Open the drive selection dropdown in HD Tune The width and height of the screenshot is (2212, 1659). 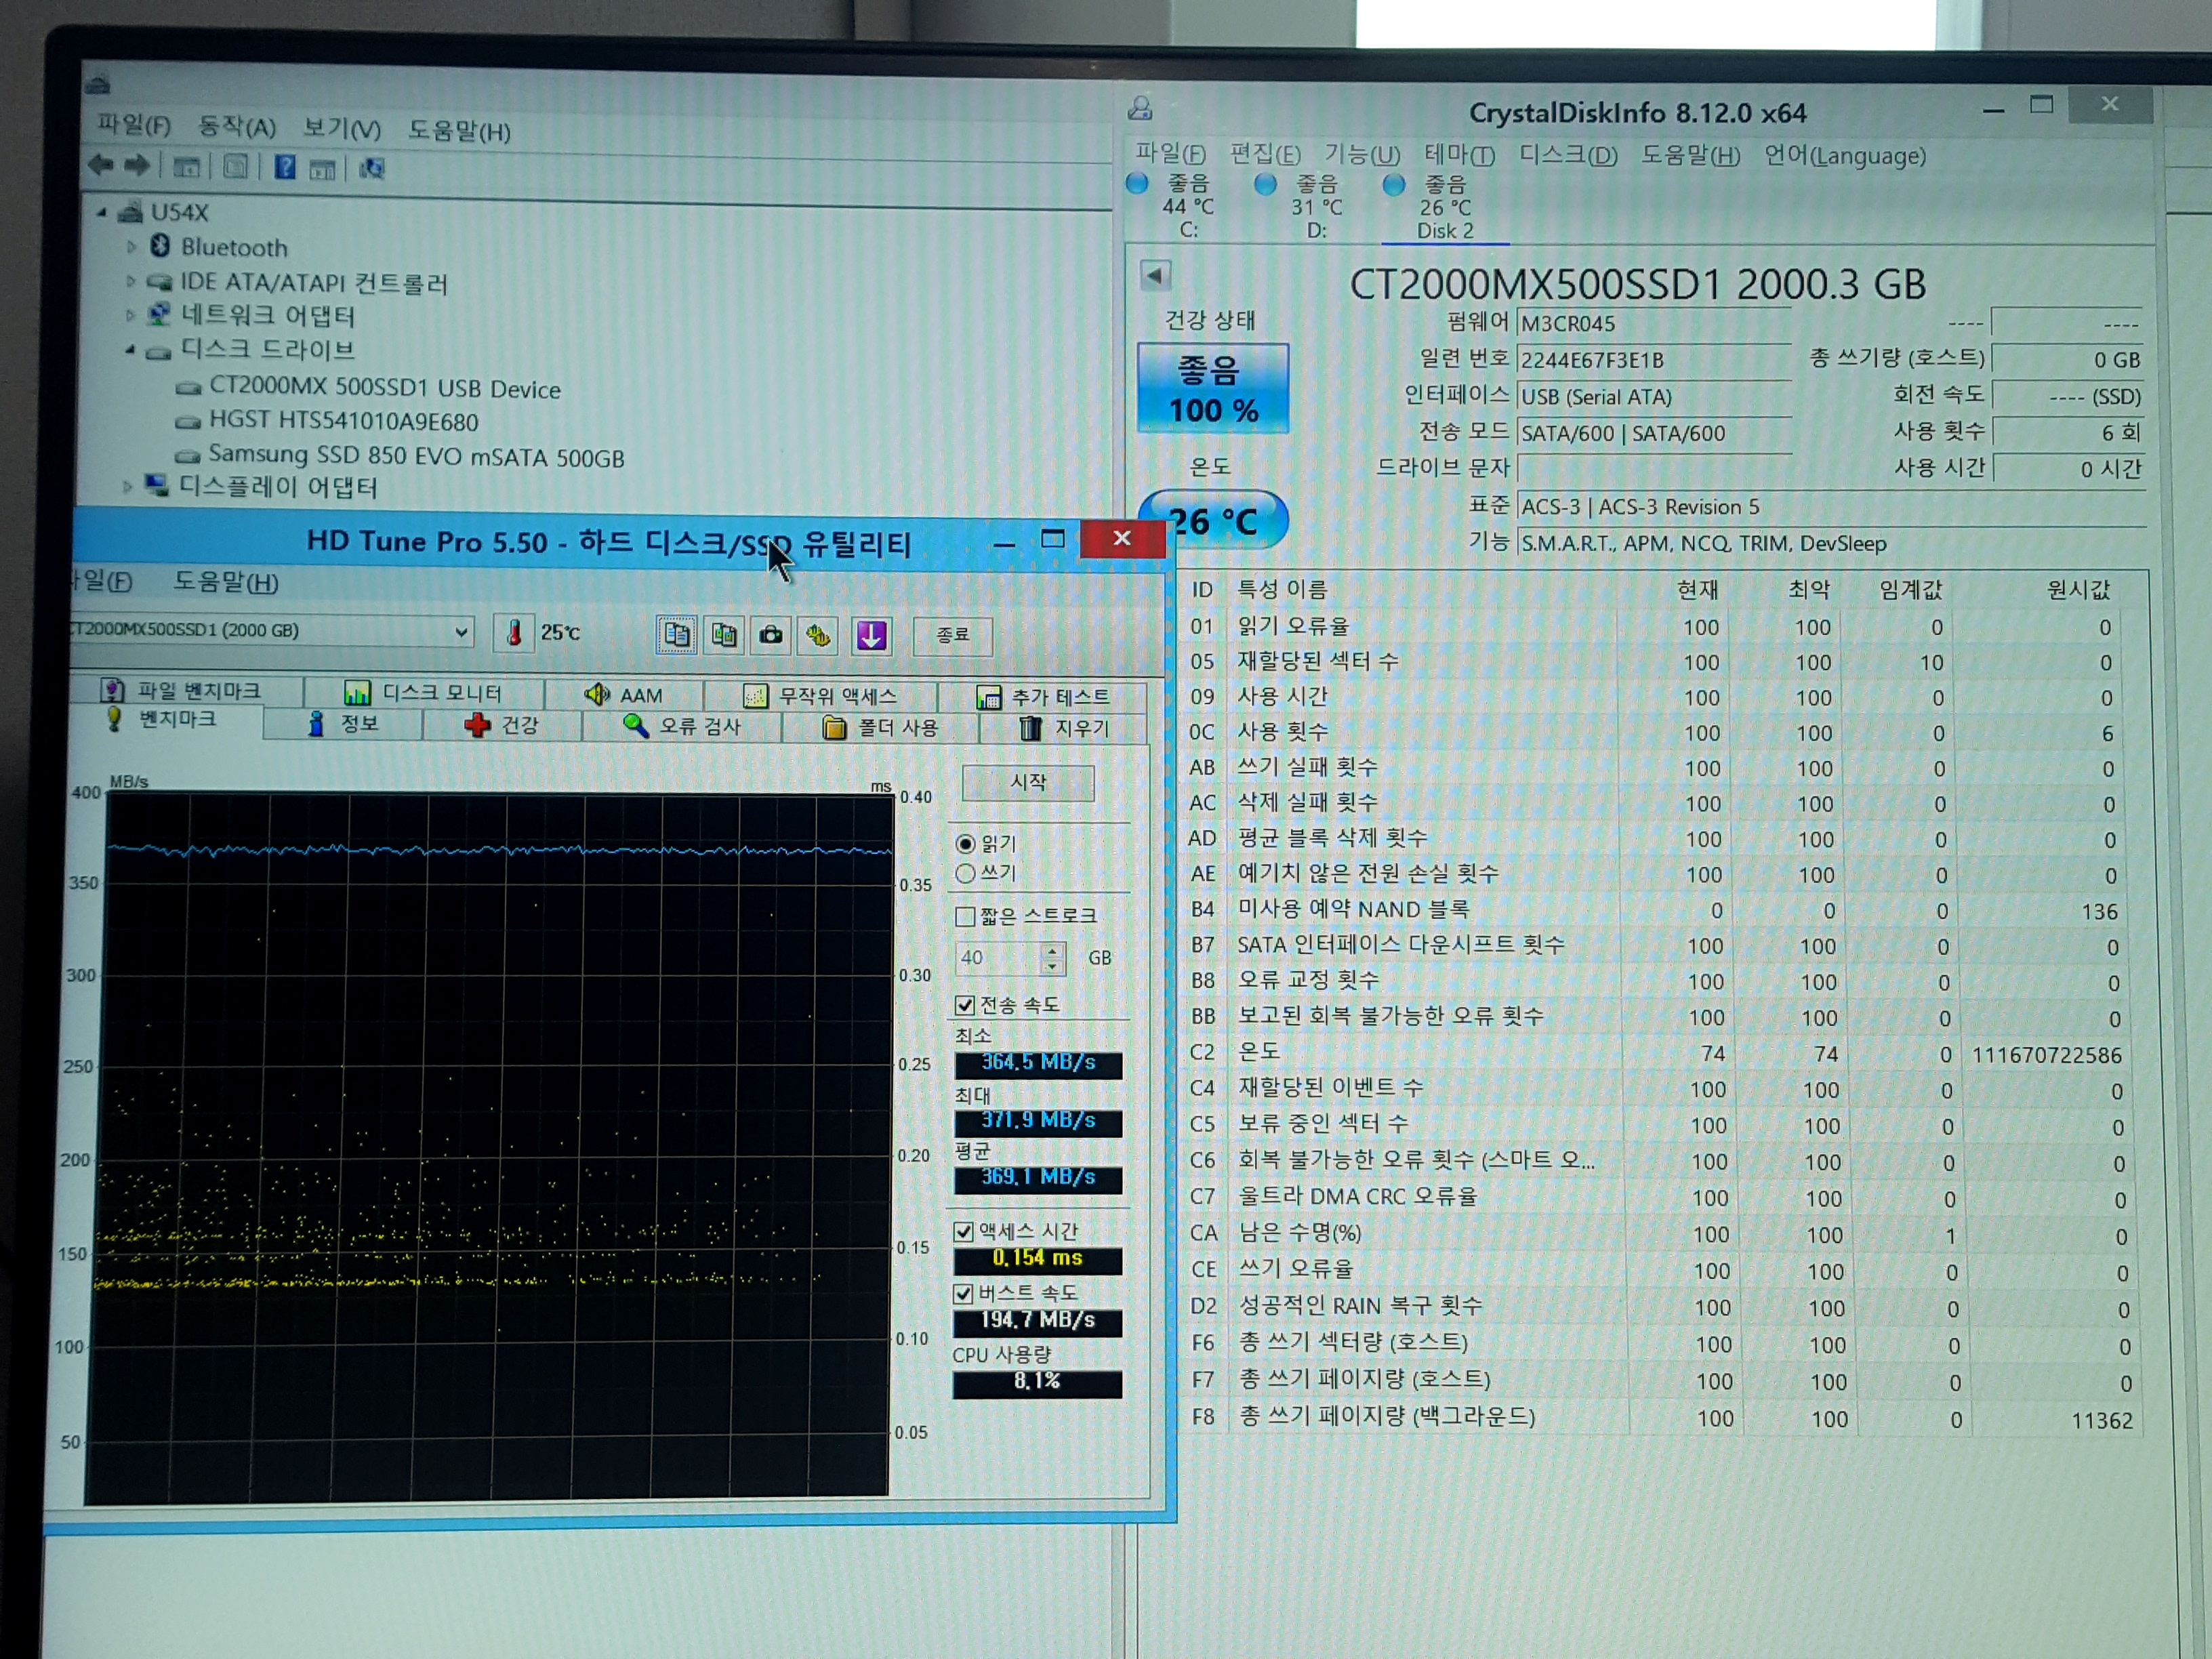point(461,631)
